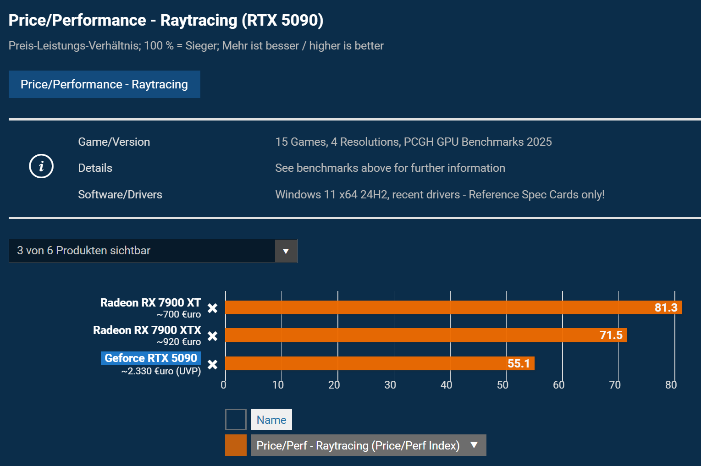The width and height of the screenshot is (701, 466).
Task: Remove Radeon RX 7900 XTX with X icon
Action: coord(212,336)
